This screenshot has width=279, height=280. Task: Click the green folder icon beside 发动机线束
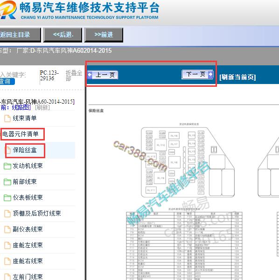point(7,166)
